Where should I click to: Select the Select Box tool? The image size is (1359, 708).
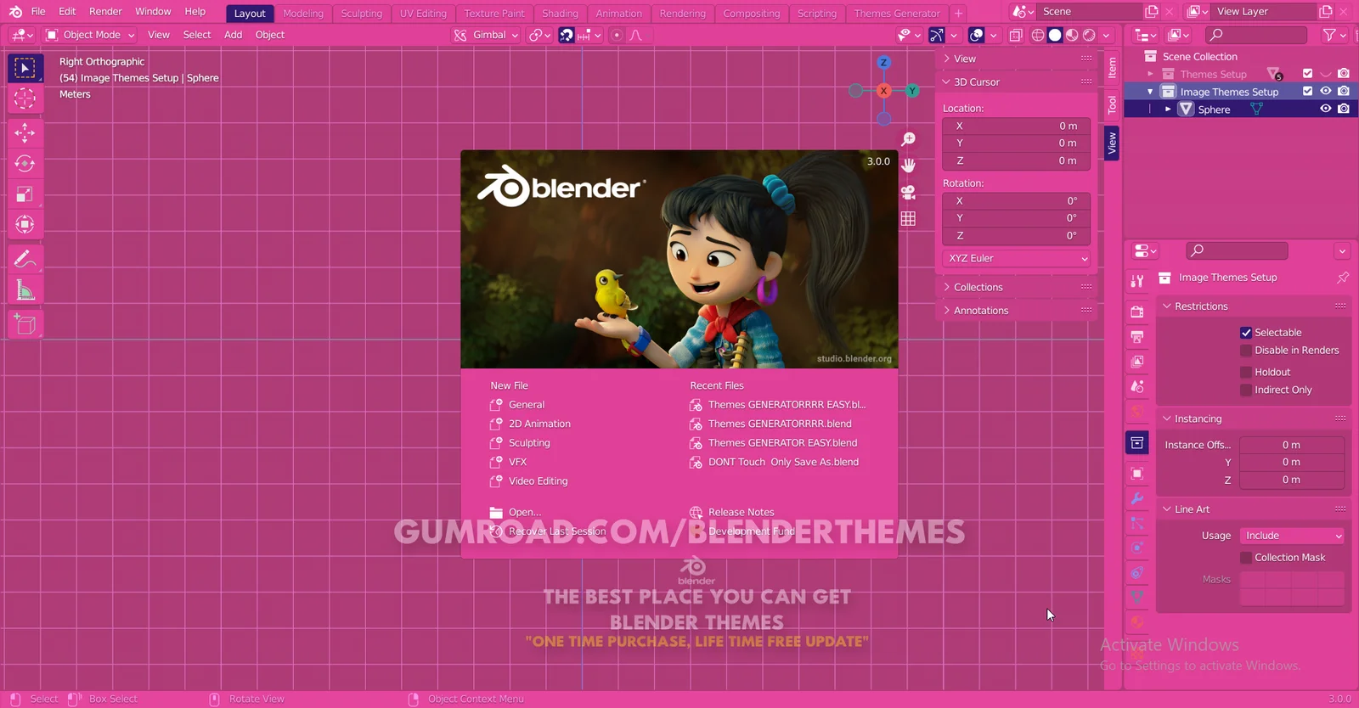point(25,68)
